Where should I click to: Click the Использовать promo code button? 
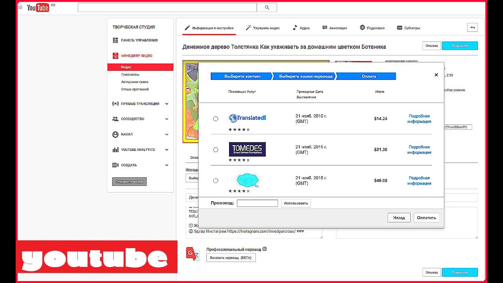tap(296, 203)
